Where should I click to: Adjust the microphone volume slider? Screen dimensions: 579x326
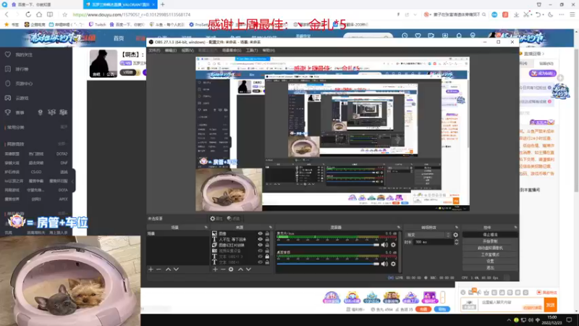point(329,245)
